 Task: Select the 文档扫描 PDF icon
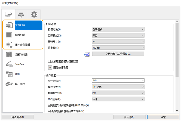point(9,25)
